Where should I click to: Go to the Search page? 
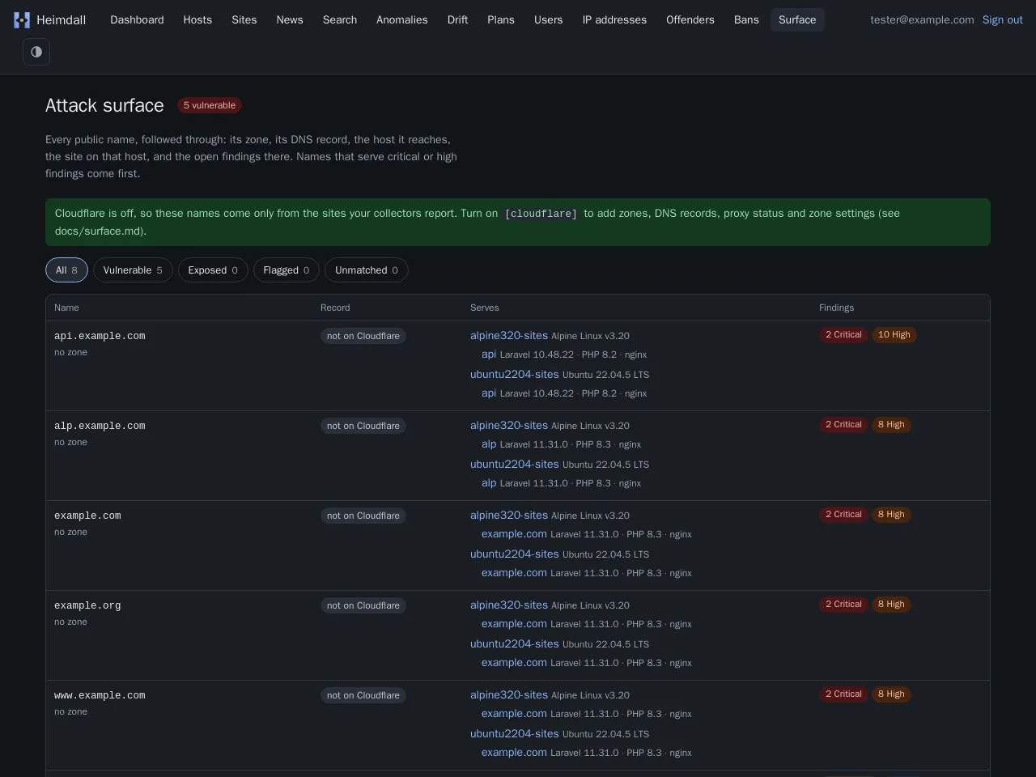(x=340, y=19)
